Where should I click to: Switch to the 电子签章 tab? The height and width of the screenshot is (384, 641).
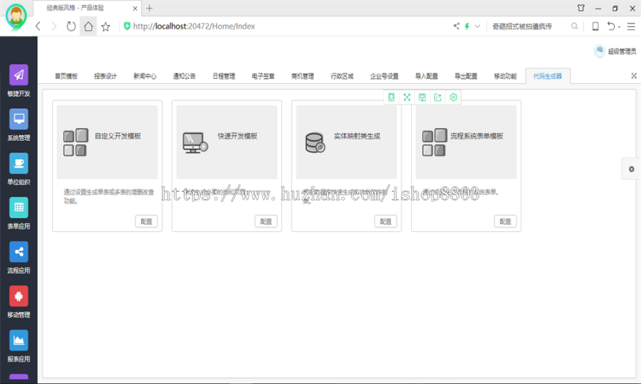264,76
